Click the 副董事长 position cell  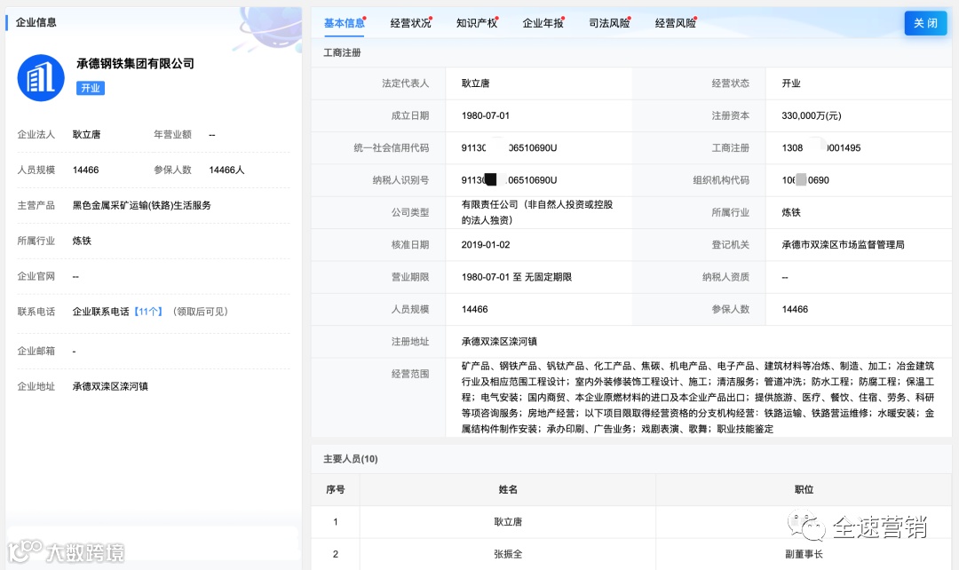click(x=804, y=554)
